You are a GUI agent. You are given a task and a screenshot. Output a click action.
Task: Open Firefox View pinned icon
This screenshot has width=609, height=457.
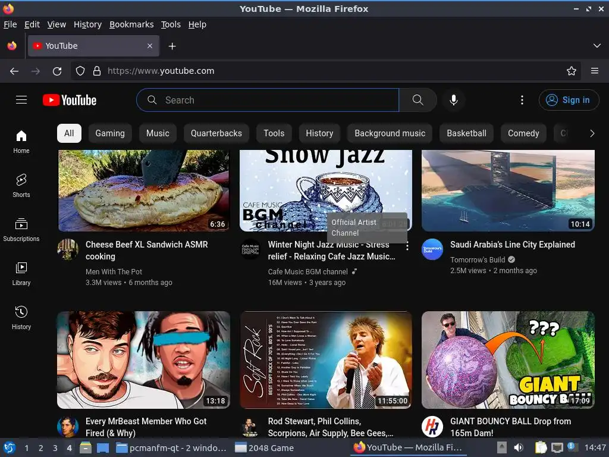click(12, 46)
